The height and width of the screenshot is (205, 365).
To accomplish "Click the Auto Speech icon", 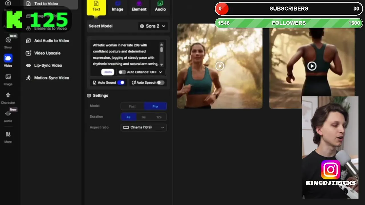I will 133,83.
